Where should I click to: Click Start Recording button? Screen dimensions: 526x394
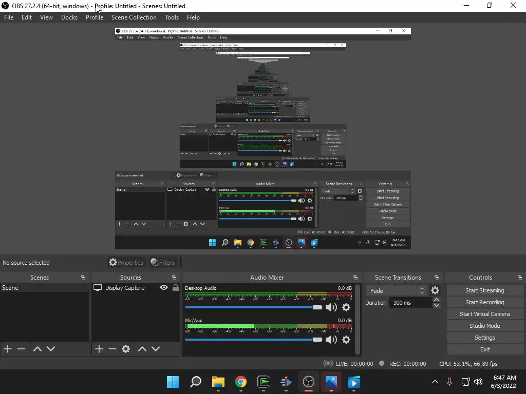[485, 302]
